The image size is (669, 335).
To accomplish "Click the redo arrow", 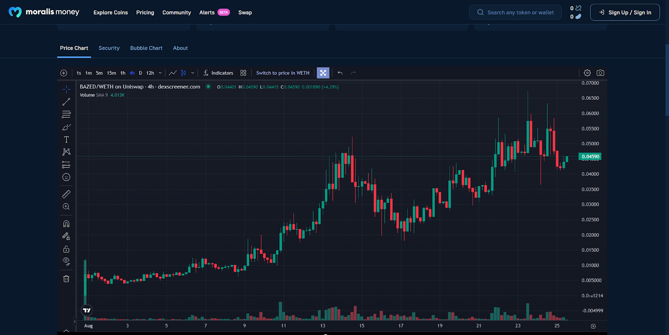I will 353,73.
